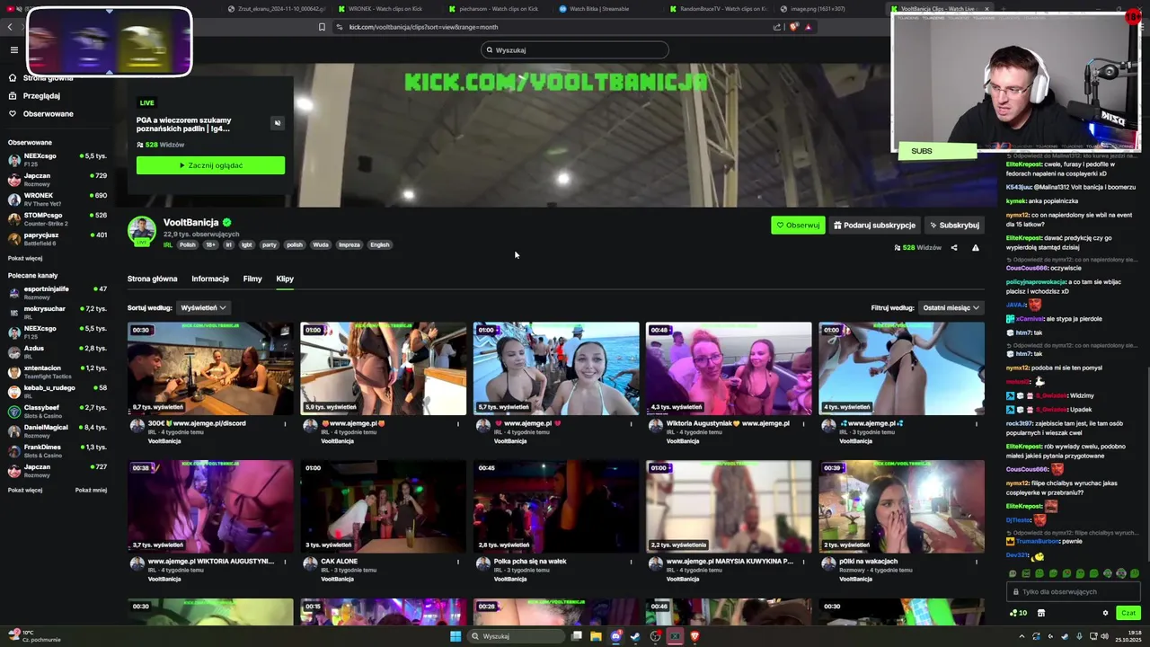The height and width of the screenshot is (647, 1150).
Task: Go back with the browser arrow
Action: pos(10,27)
